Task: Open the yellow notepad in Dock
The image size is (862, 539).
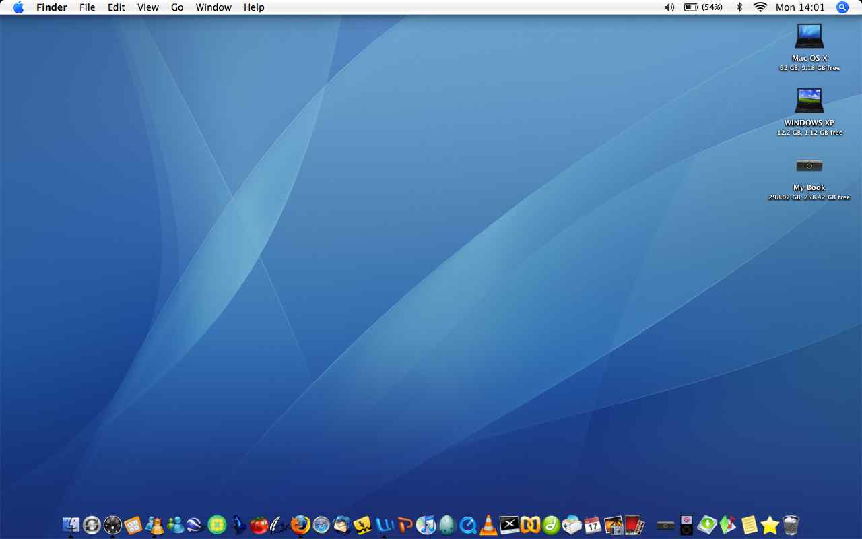Action: point(749,525)
